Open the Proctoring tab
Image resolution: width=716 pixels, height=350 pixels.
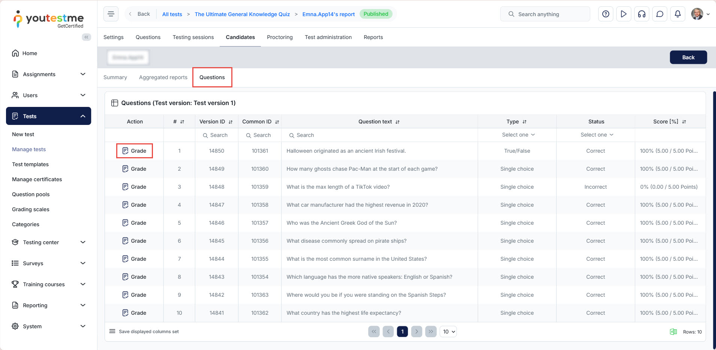point(280,37)
